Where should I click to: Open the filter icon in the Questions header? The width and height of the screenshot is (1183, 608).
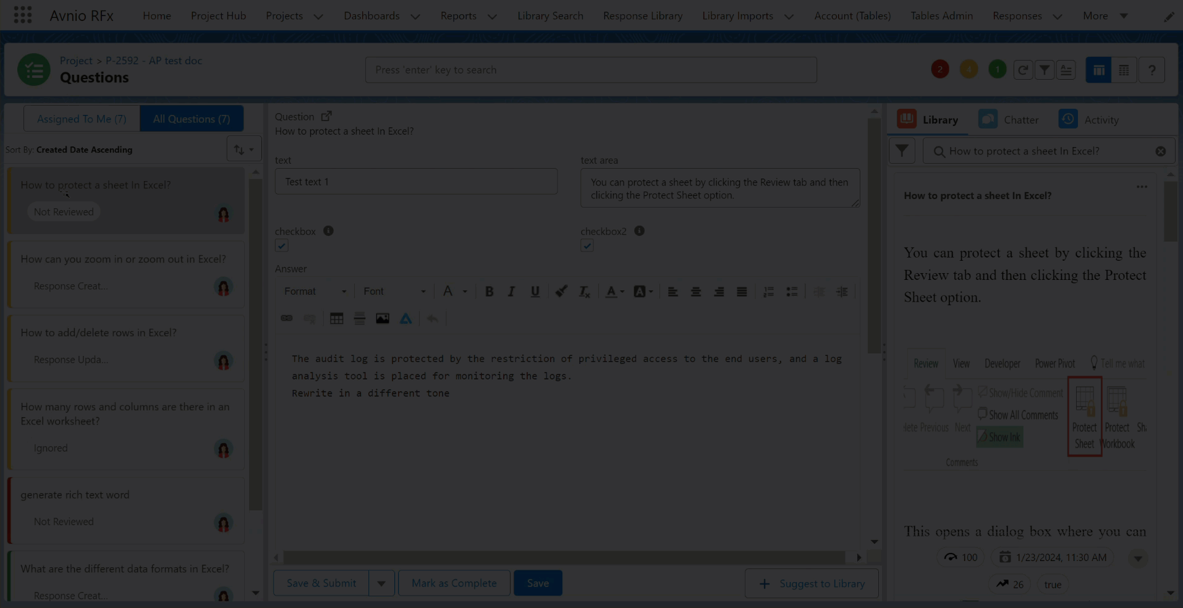(1045, 70)
